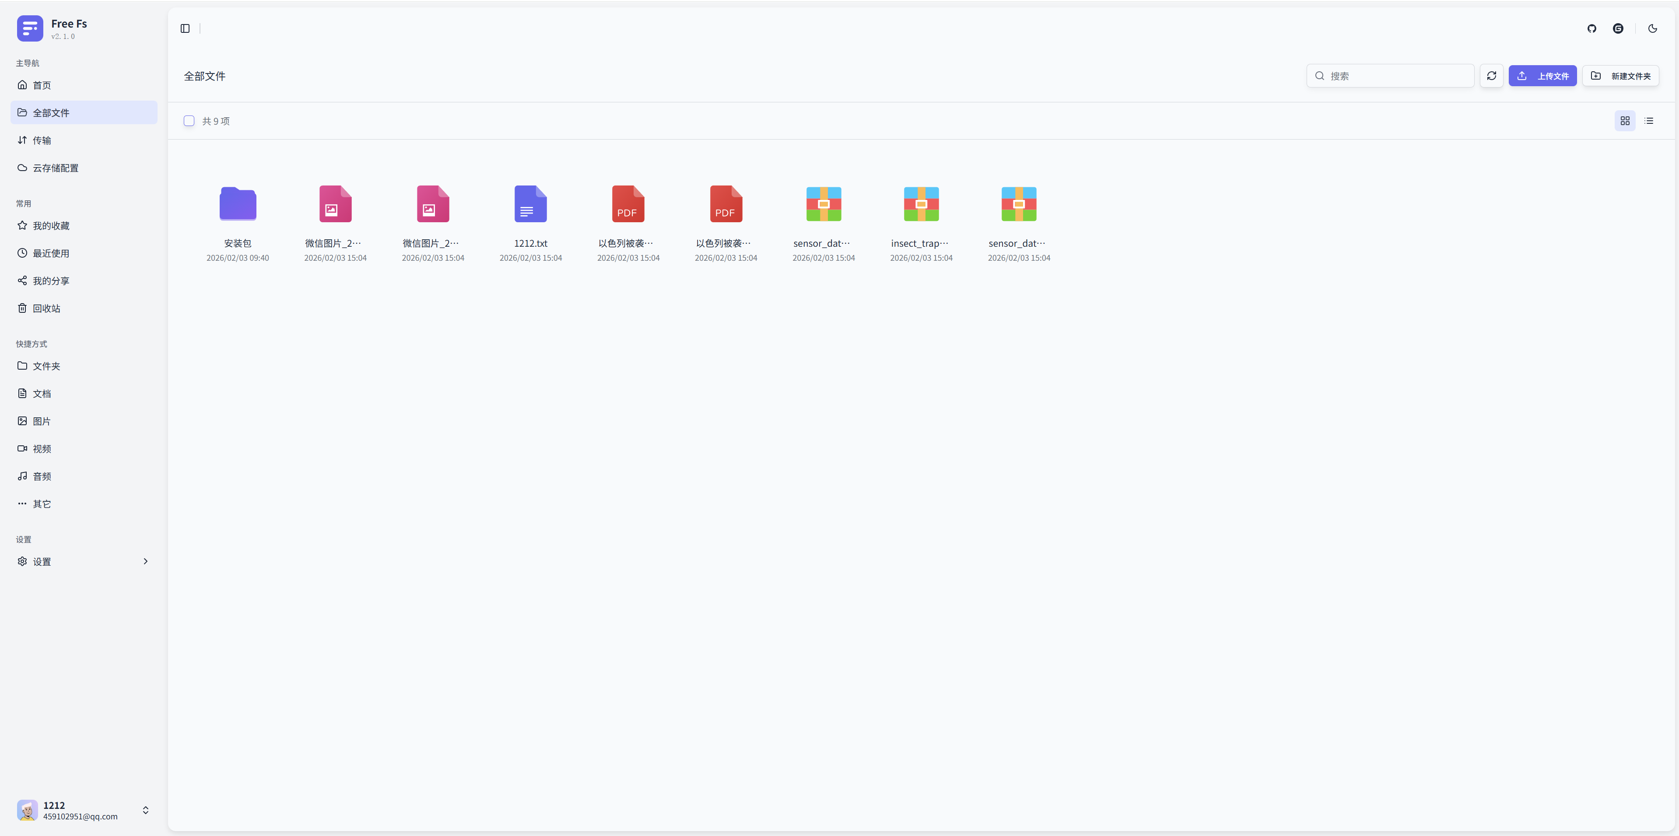Expand the 设置 settings submenu chevron
1679x836 pixels.
tap(145, 561)
